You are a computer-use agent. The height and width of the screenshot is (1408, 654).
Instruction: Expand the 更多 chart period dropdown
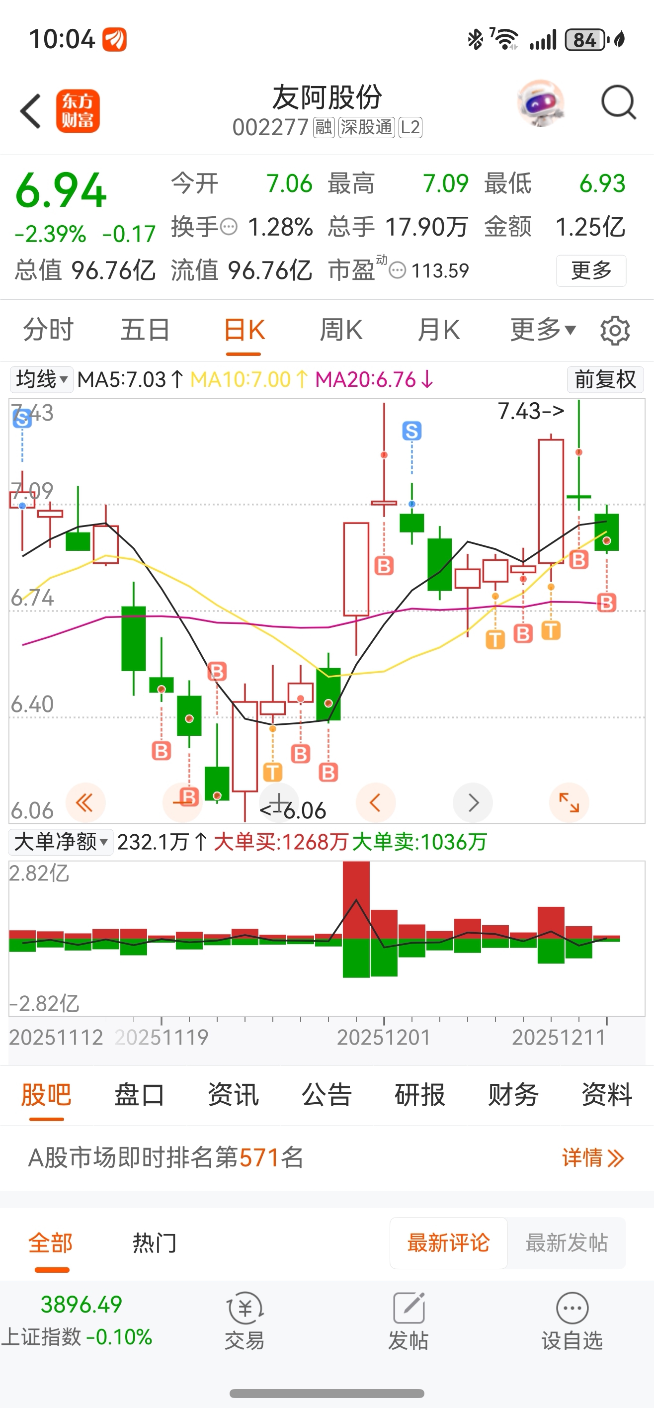coord(543,330)
